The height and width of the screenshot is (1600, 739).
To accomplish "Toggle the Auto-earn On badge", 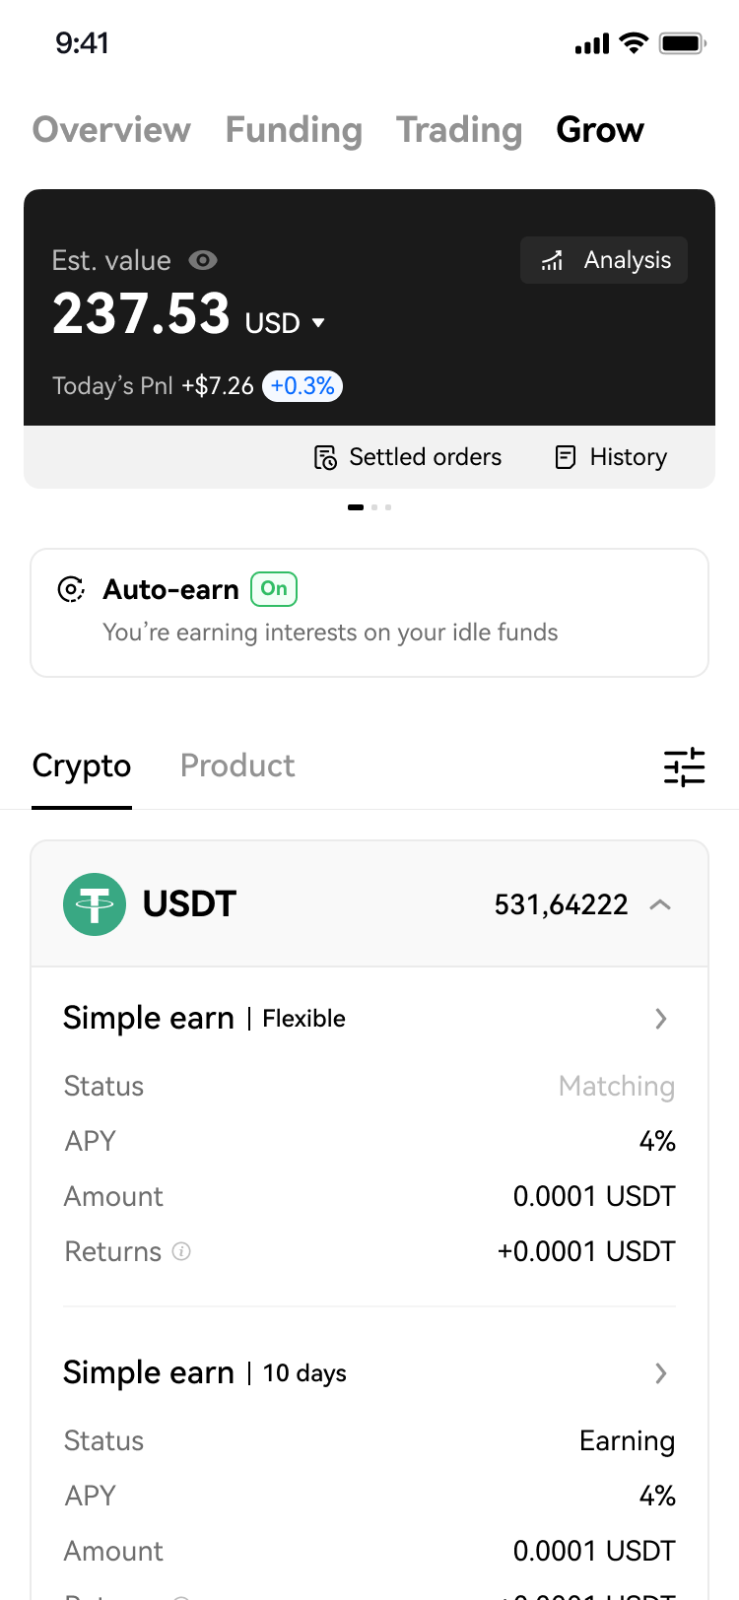I will 274,589.
